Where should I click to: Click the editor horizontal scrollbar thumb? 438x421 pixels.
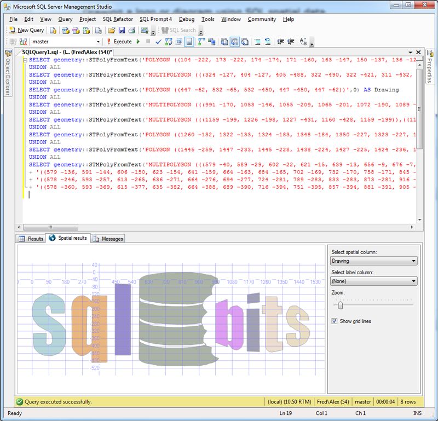pos(50,227)
